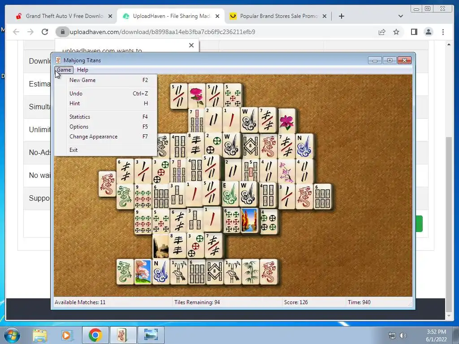
Task: Pick the spring cherry blossom season tile
Action: tap(143, 272)
